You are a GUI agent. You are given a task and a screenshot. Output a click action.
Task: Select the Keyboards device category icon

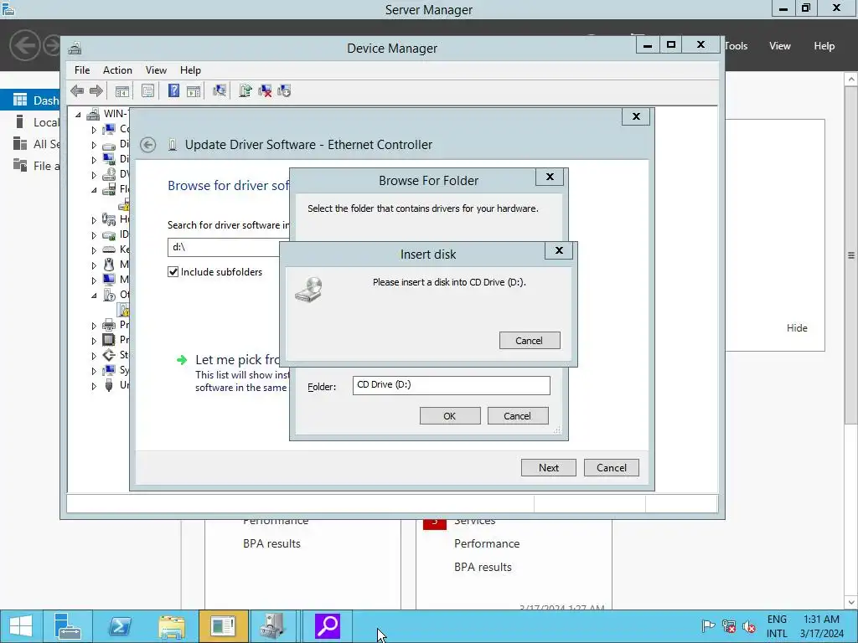(x=109, y=249)
